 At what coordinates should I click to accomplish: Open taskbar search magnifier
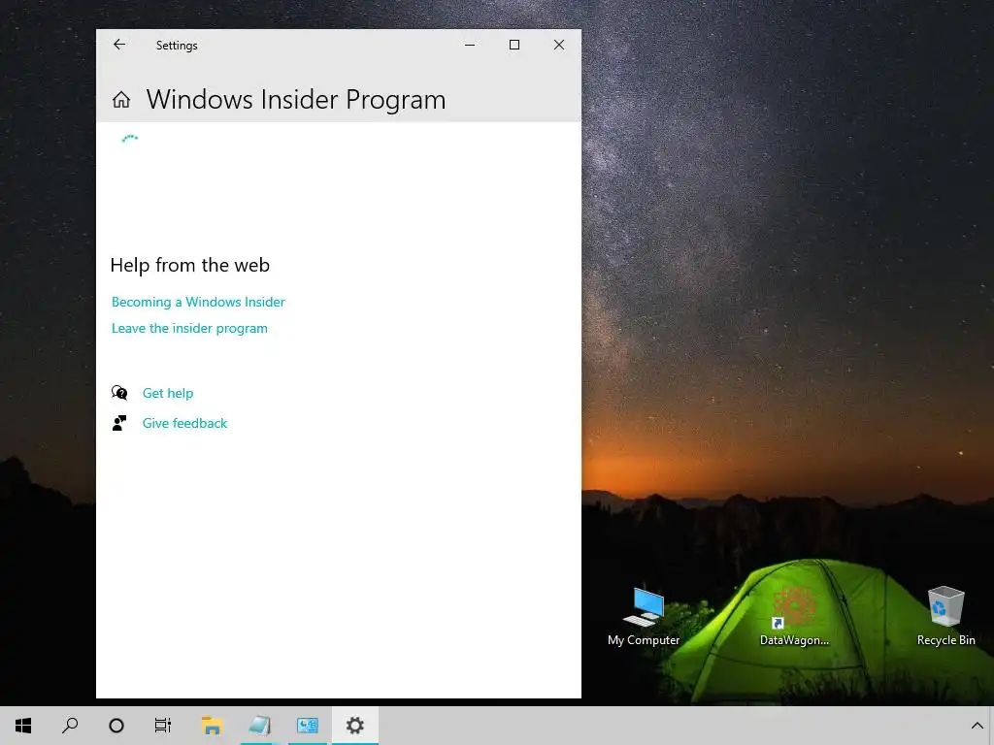[x=70, y=726]
